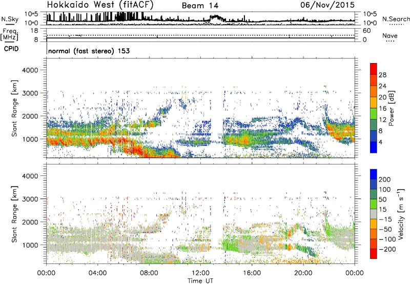Click the blue bottom segment of Power colorbar
The width and height of the screenshot is (410, 284).
pos(374,148)
